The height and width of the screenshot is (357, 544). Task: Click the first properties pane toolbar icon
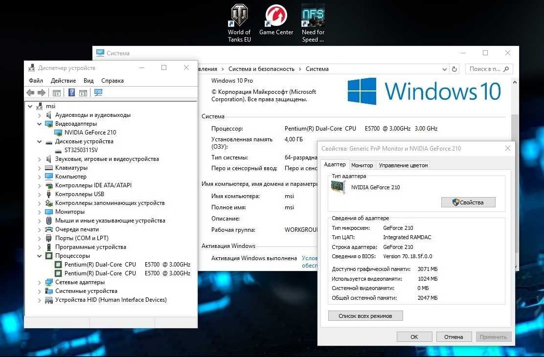pyautogui.click(x=57, y=92)
